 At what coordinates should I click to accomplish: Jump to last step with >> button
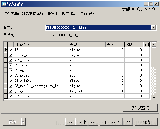(x=128, y=122)
